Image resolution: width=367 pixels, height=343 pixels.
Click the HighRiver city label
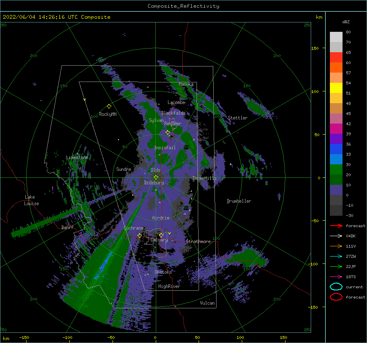(x=169, y=286)
